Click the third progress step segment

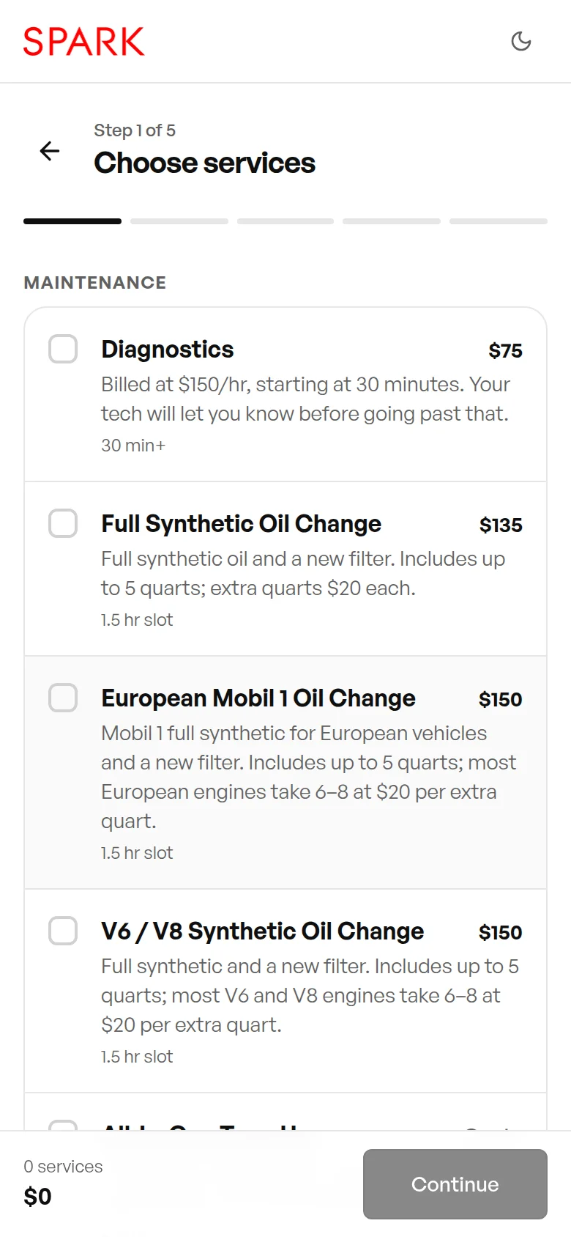tap(285, 221)
